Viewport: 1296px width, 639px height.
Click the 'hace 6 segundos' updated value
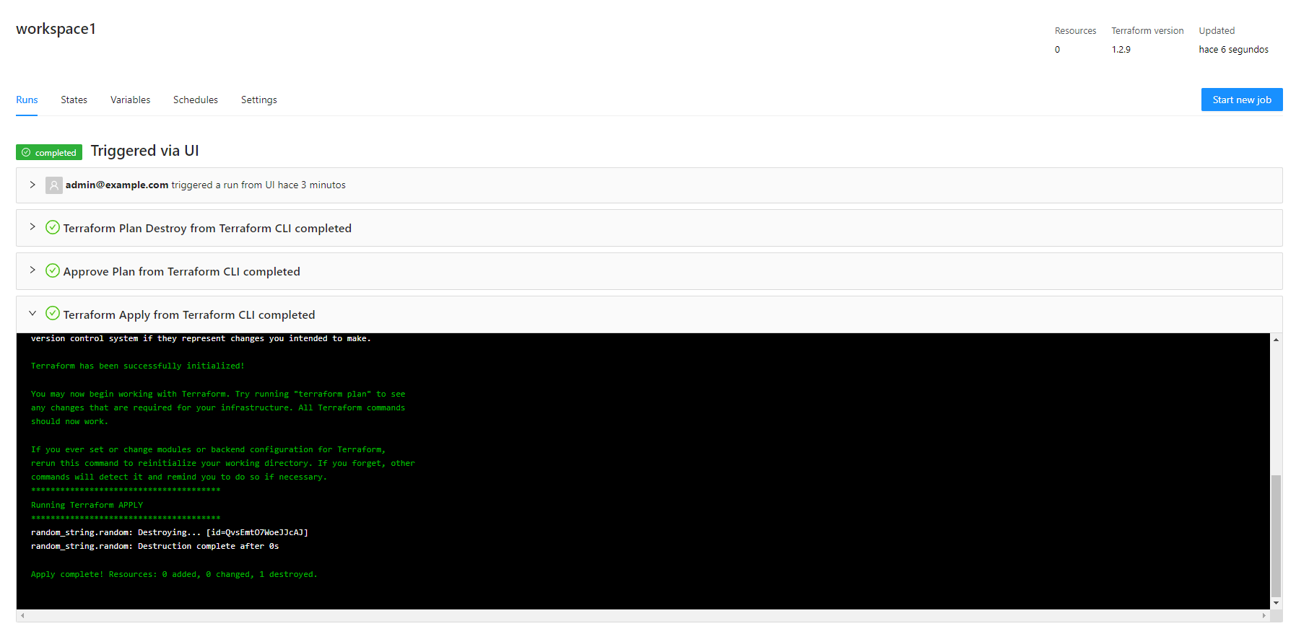1233,50
